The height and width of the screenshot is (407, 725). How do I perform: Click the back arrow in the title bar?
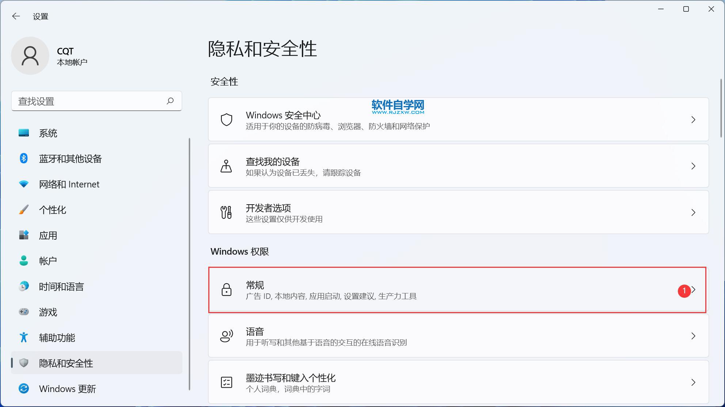(x=16, y=16)
